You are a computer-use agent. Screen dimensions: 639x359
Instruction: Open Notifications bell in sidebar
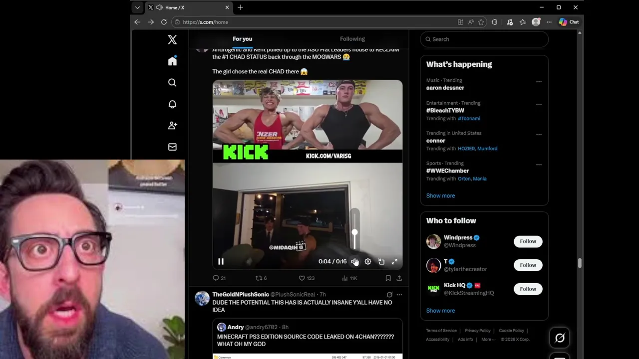point(172,104)
